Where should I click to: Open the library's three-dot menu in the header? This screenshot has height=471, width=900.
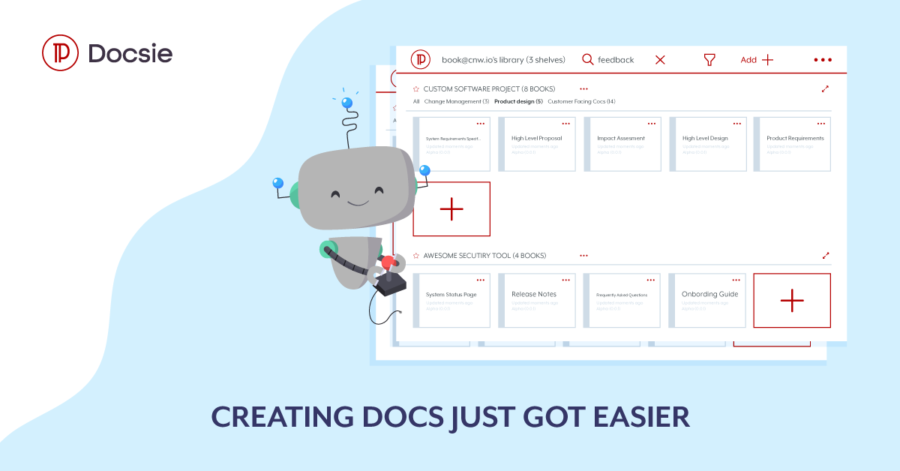coord(823,60)
